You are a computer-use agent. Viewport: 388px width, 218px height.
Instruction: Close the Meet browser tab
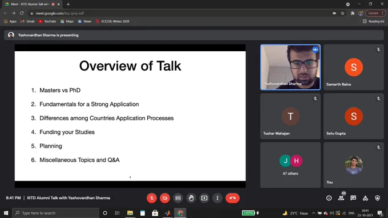tap(59, 4)
